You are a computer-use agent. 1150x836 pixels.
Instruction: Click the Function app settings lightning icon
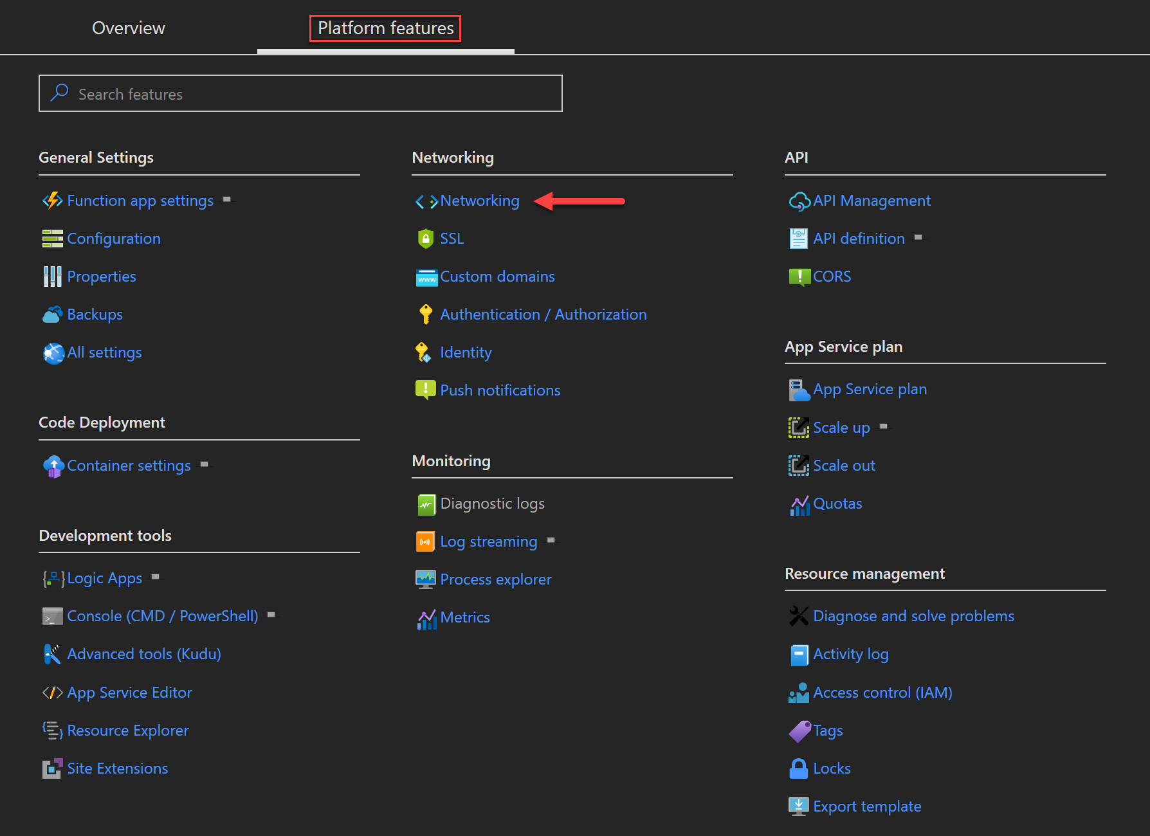click(x=53, y=201)
